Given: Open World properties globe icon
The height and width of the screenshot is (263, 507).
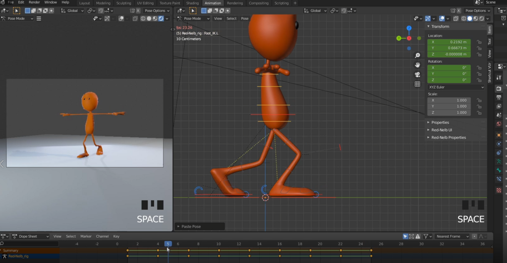Looking at the screenshot, I should click(x=499, y=124).
